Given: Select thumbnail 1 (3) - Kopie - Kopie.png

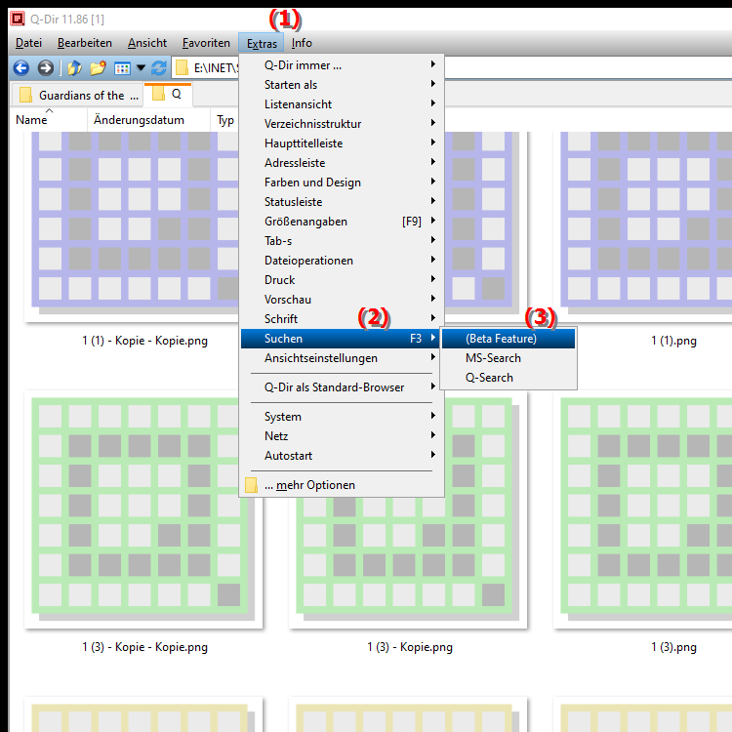Looking at the screenshot, I should click(x=143, y=509).
